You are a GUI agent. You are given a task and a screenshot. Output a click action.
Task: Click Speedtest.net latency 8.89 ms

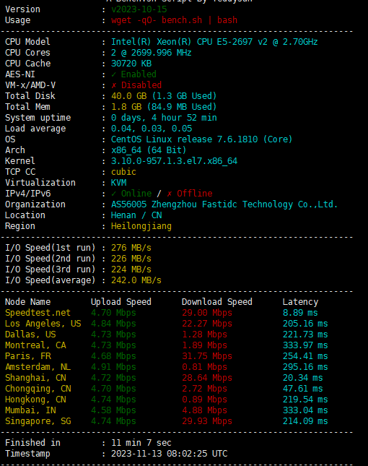click(x=300, y=313)
